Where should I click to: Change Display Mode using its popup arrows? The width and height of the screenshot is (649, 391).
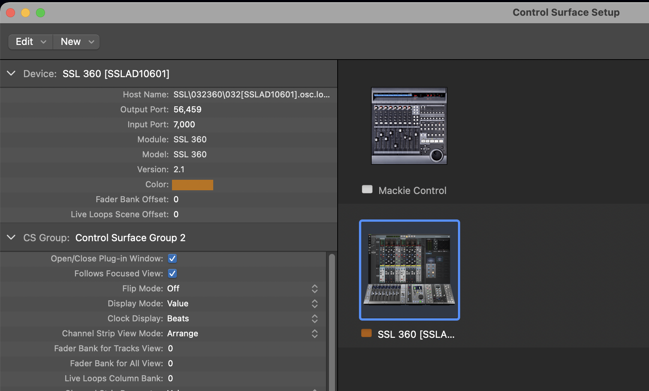[315, 303]
